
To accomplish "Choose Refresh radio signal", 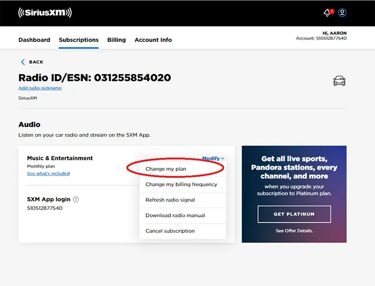I will 170,200.
